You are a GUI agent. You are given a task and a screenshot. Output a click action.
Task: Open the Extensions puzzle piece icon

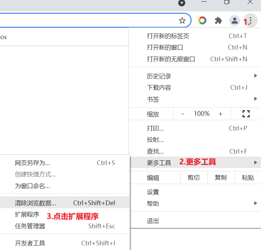(218, 21)
